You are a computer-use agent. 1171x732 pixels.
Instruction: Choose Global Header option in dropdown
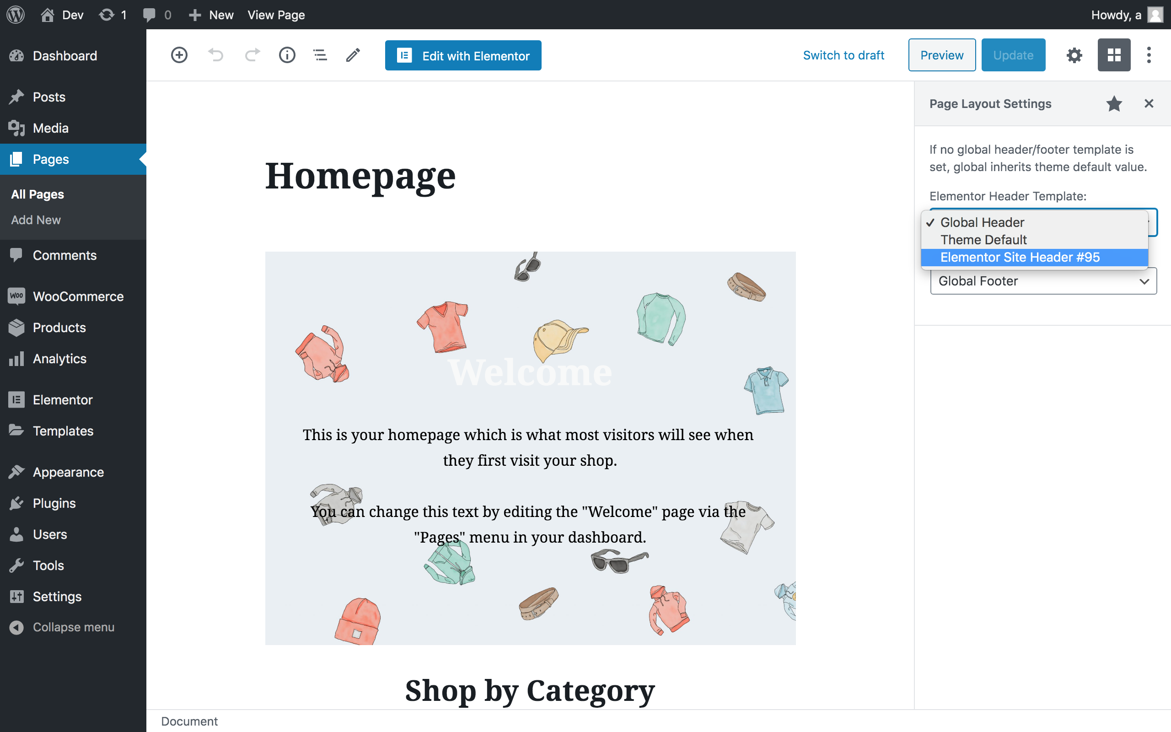coord(1035,222)
